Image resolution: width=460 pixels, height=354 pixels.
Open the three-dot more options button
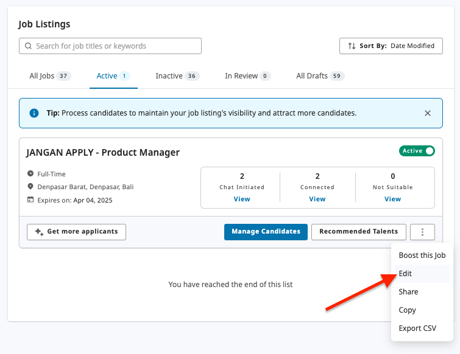[x=422, y=232]
